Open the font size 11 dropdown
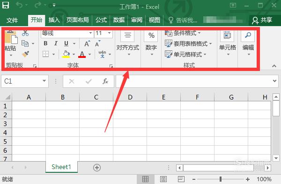The image size is (281, 184). click(109, 33)
